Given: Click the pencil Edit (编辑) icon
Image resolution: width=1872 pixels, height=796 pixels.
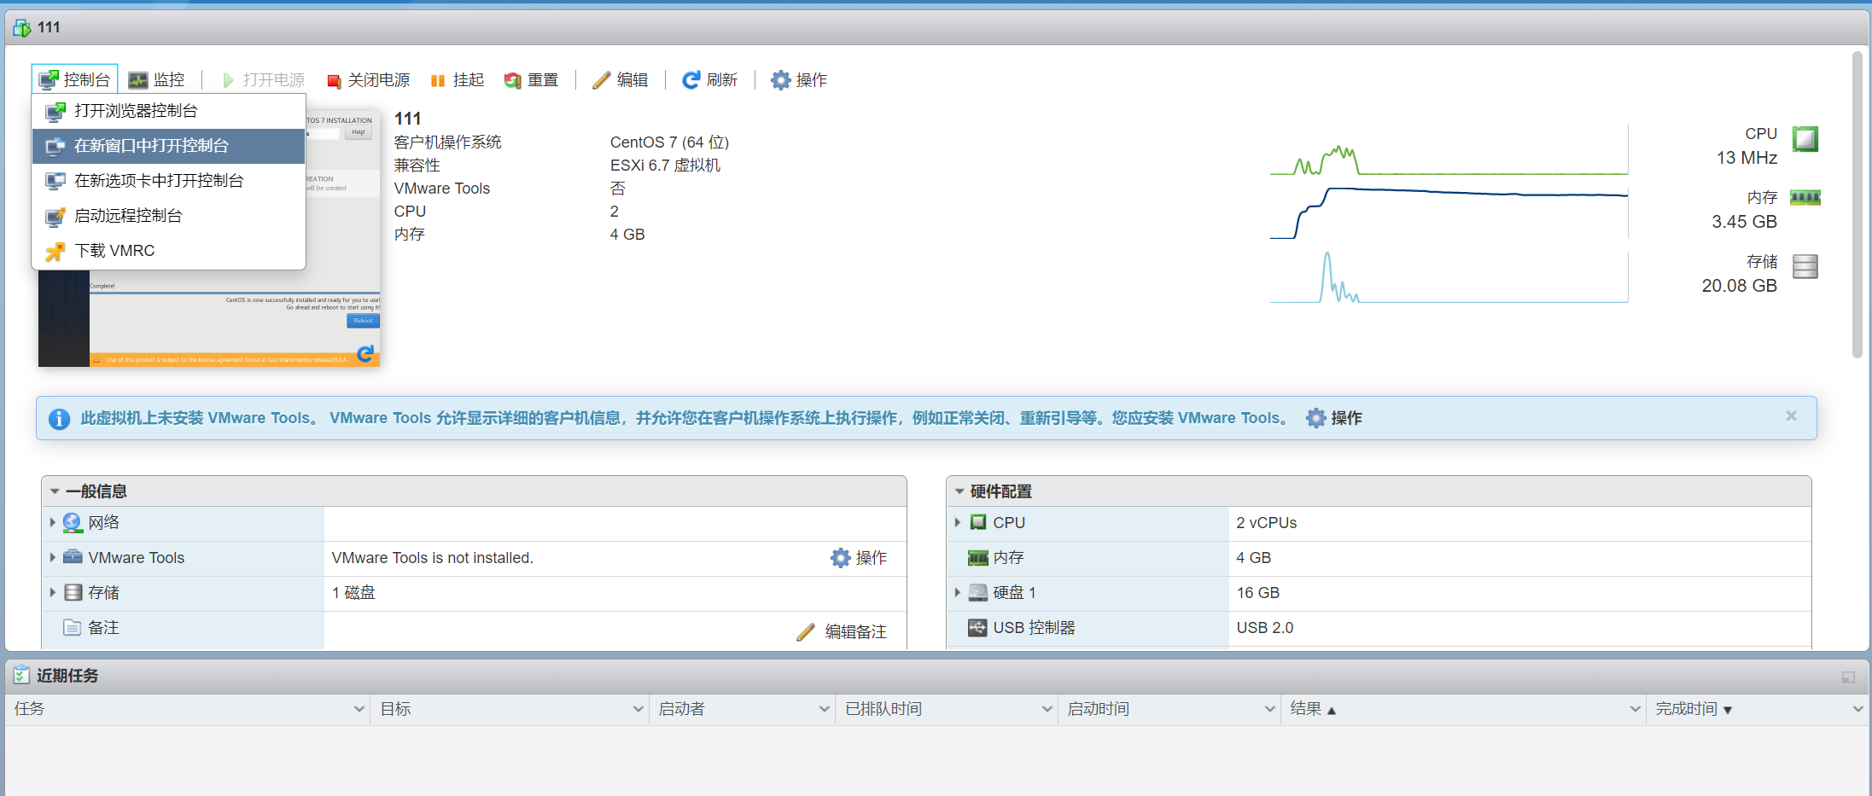Looking at the screenshot, I should 602,80.
